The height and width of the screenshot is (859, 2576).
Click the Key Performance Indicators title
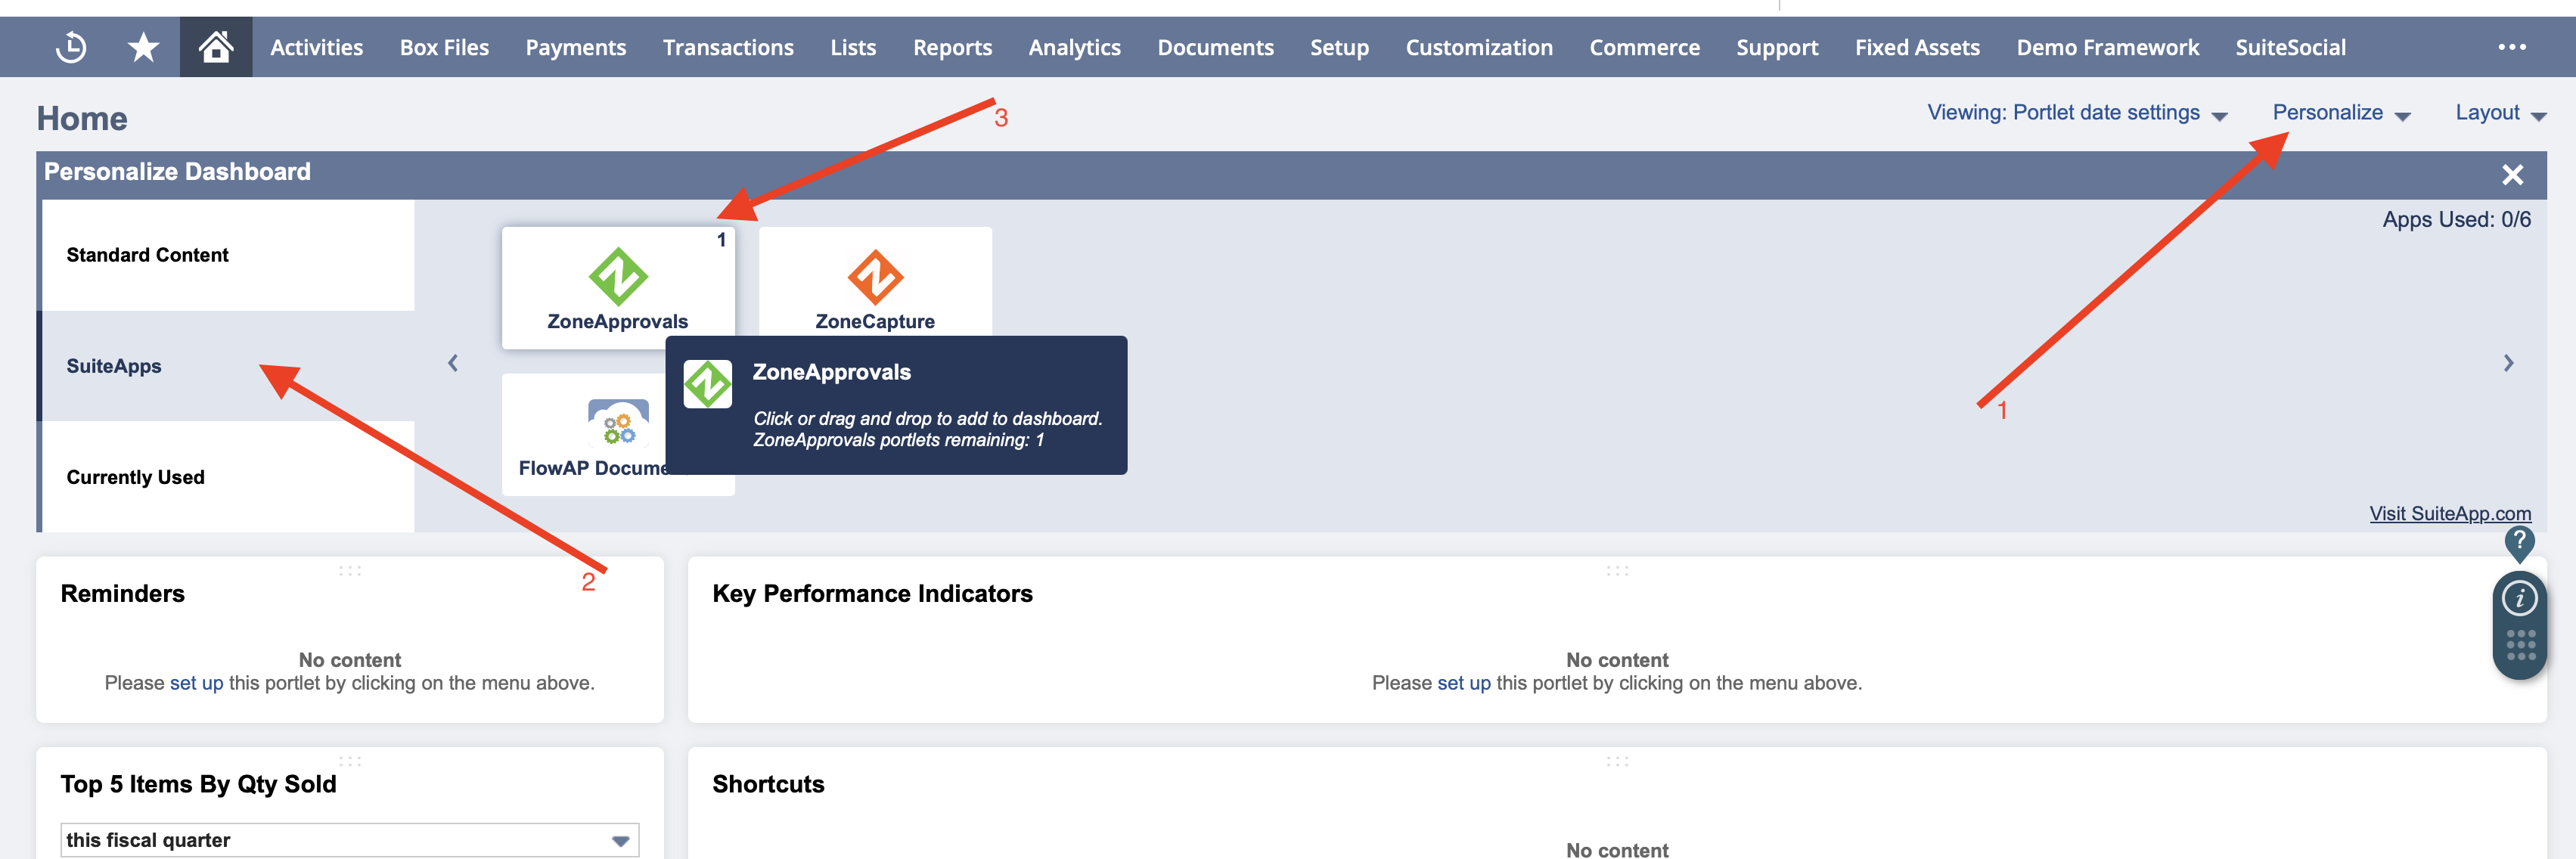872,594
